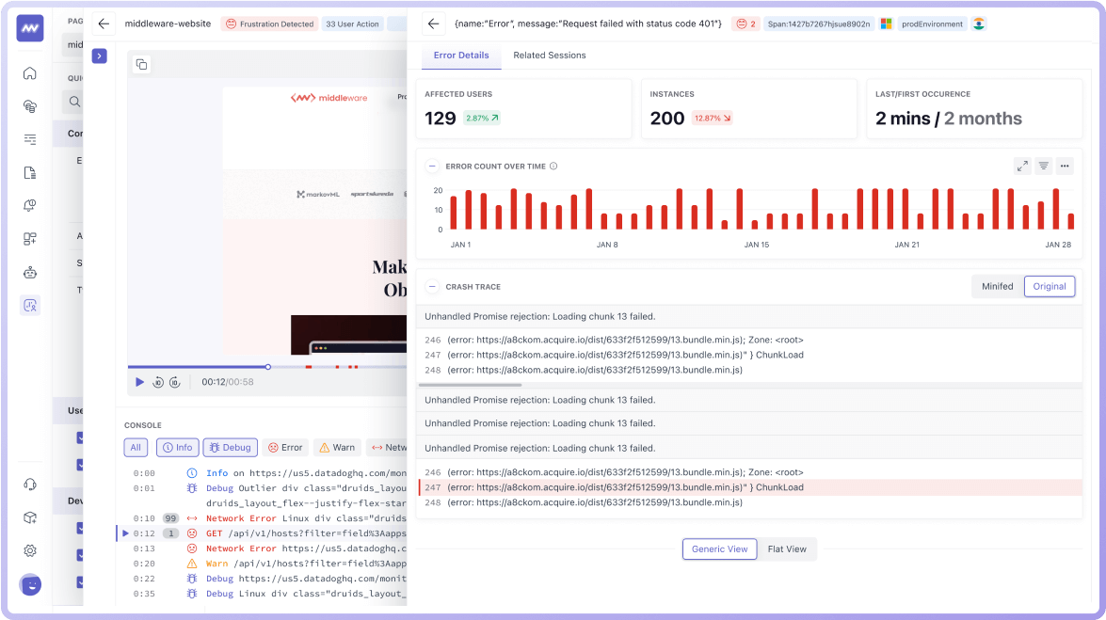Image resolution: width=1106 pixels, height=620 pixels.
Task: Open the settings gear in the sidebar
Action: pyautogui.click(x=30, y=550)
